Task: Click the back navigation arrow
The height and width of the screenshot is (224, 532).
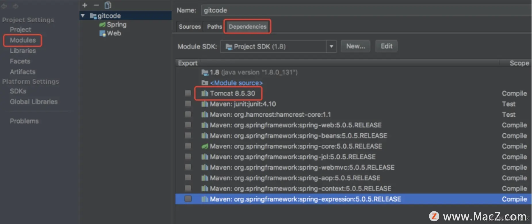Action: (4, 6)
